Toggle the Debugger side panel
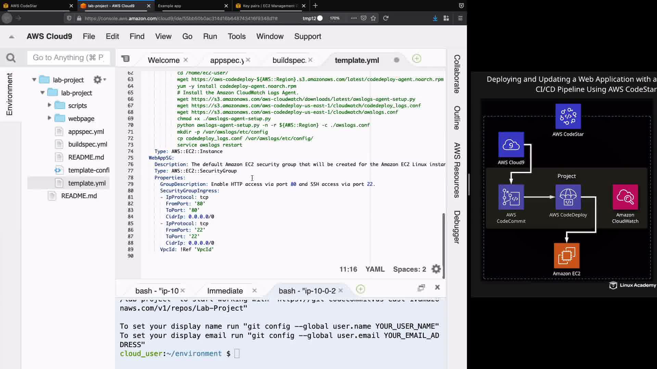This screenshot has height=369, width=657. coord(457,227)
